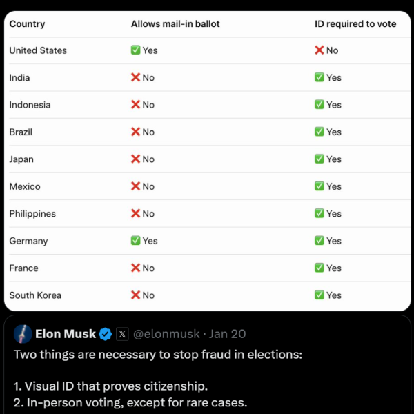Click the green checkmark in South Korea's ID cell
The width and height of the screenshot is (414, 414).
point(319,295)
